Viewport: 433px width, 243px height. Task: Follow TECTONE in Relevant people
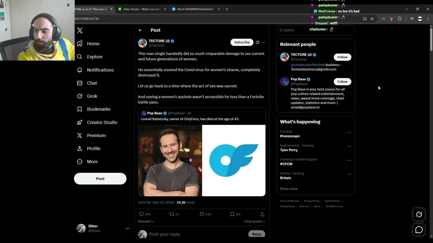pyautogui.click(x=342, y=57)
